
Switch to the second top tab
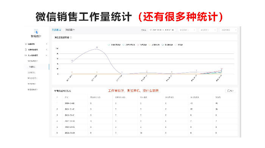[70, 30]
